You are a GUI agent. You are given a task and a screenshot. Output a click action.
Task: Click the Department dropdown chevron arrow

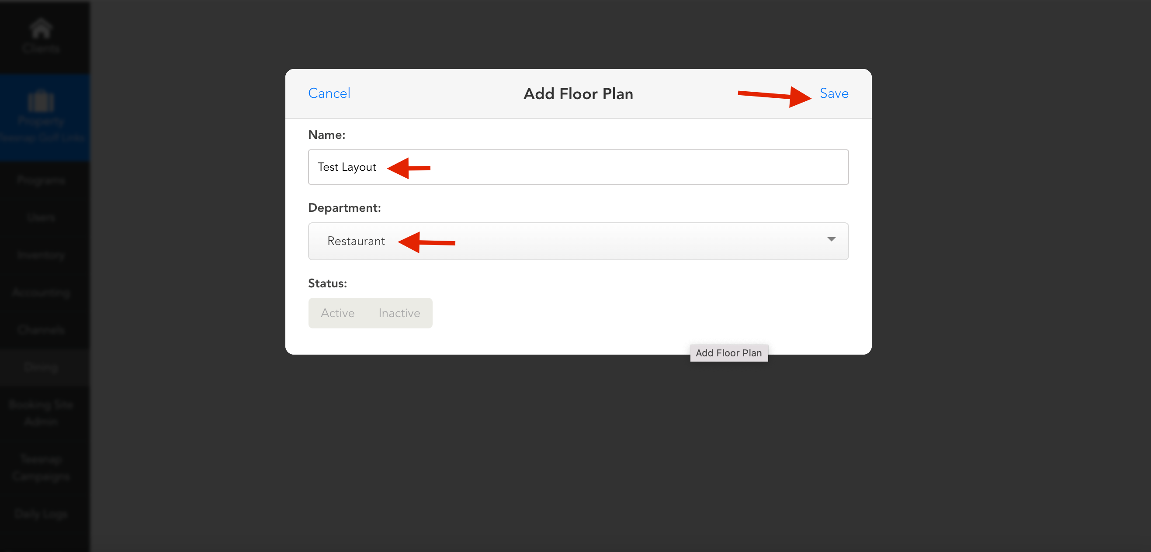pos(831,240)
